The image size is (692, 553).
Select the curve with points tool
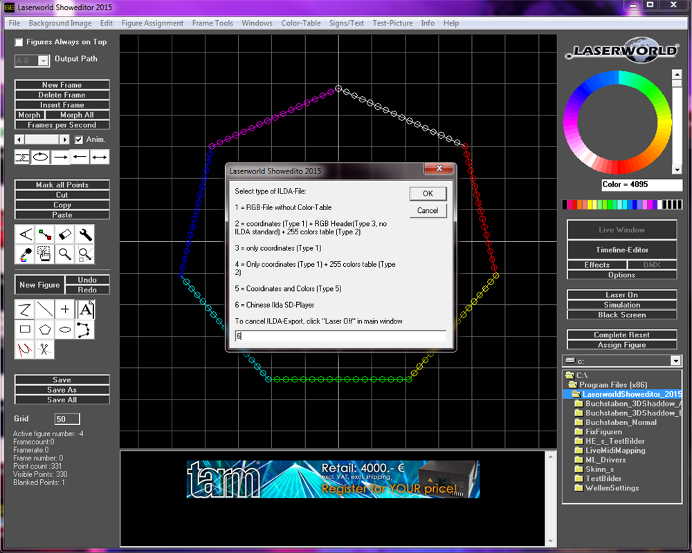click(84, 330)
